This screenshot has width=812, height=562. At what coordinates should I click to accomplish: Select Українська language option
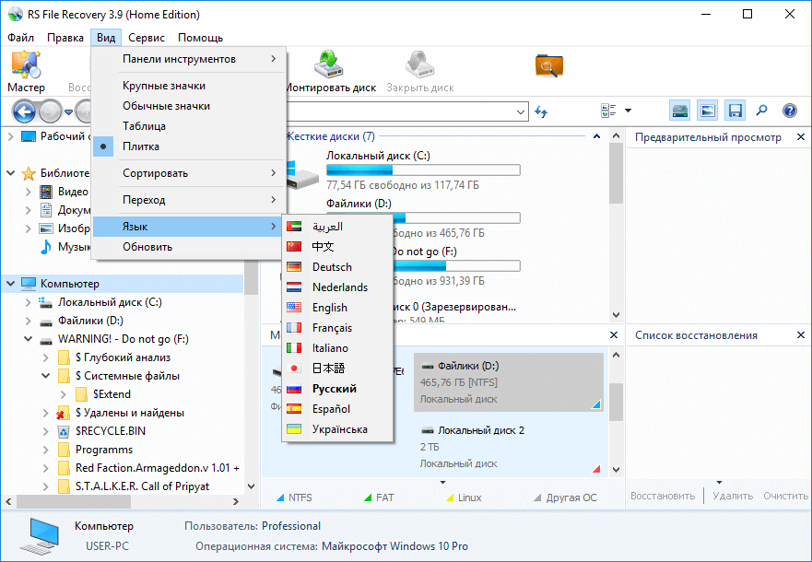337,429
